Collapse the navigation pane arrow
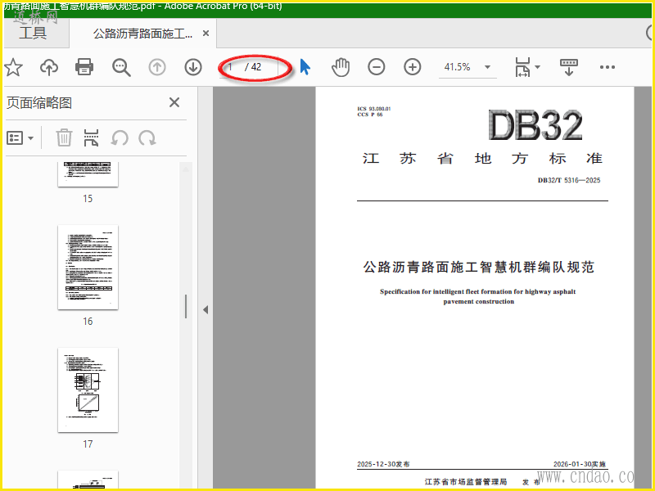This screenshot has width=655, height=491. pos(206,310)
